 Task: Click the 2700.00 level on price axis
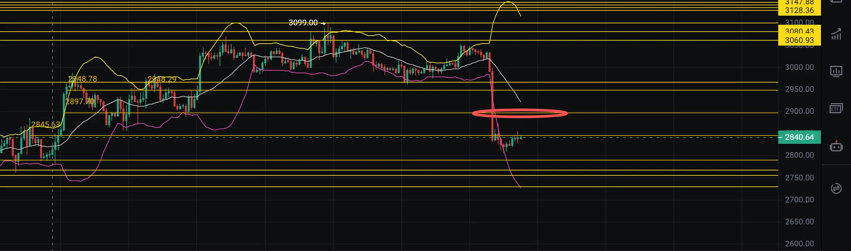click(x=799, y=200)
